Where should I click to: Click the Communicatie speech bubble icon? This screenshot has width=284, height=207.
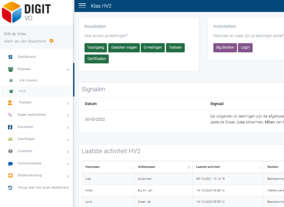[x=11, y=164]
